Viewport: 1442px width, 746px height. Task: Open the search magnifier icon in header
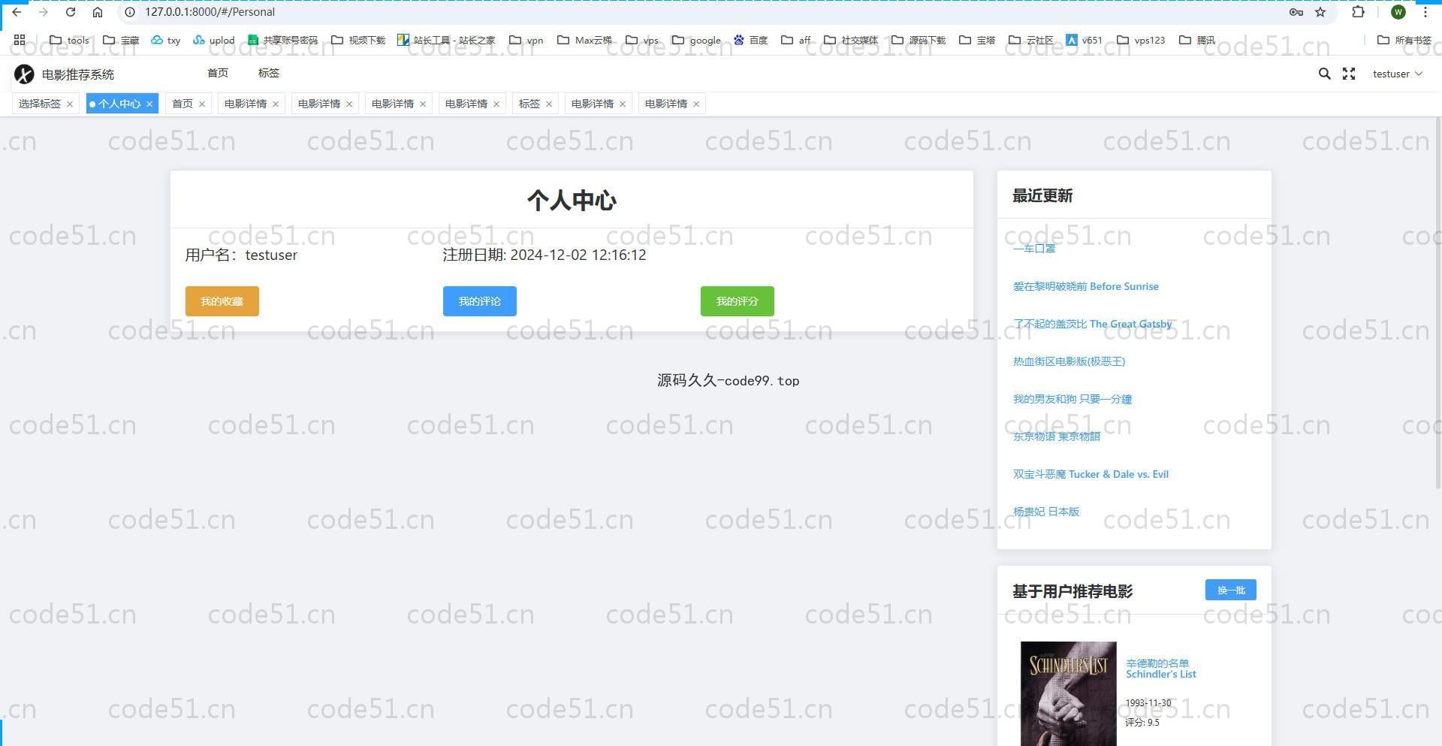(x=1324, y=74)
